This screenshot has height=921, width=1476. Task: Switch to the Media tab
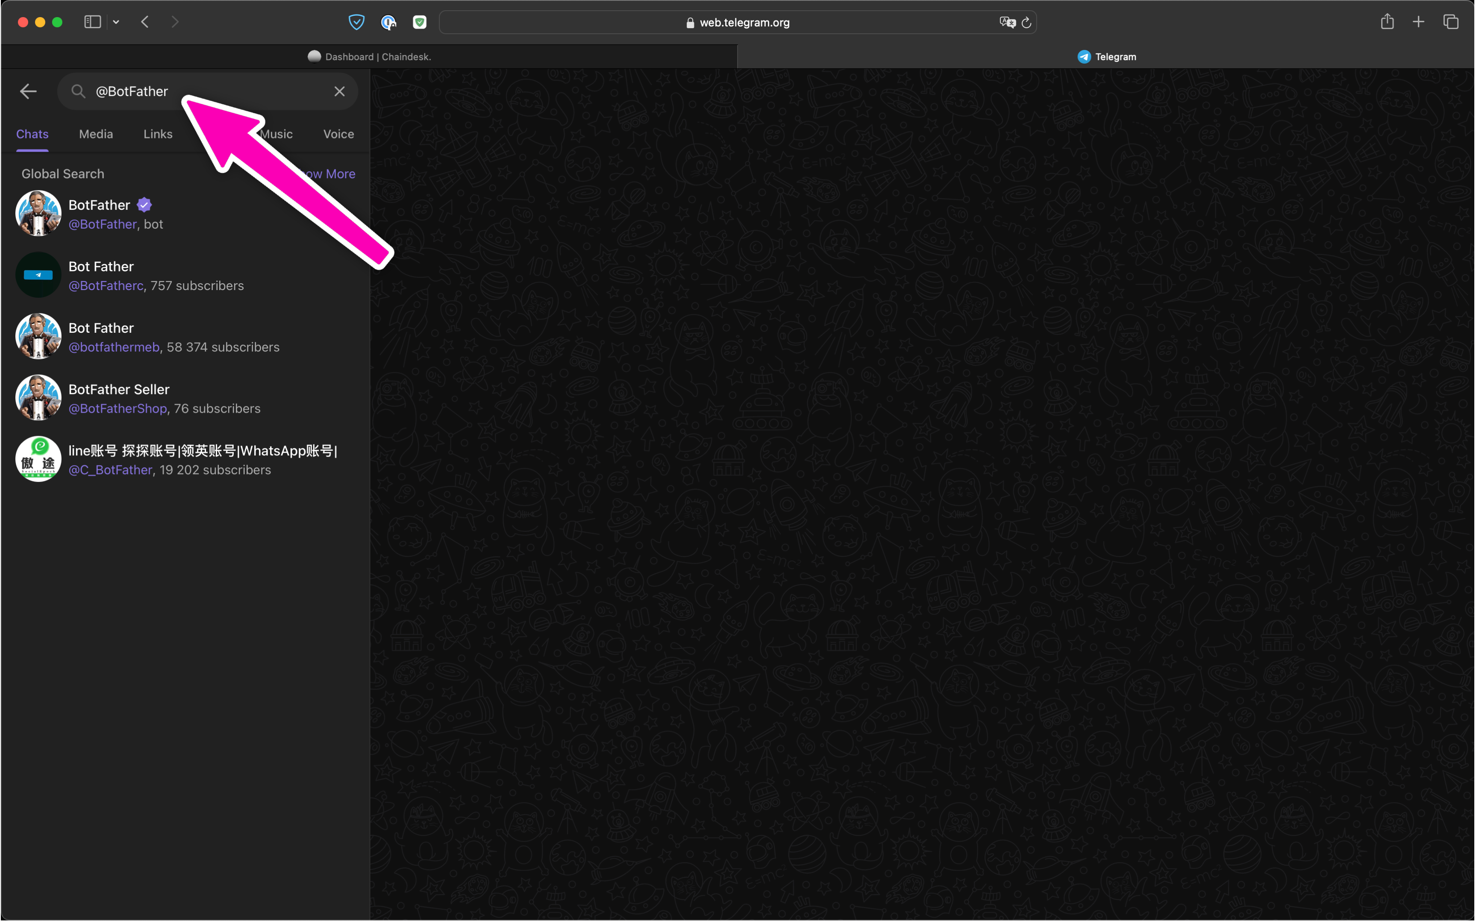[96, 134]
